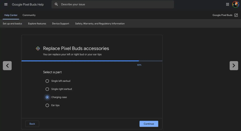This screenshot has height=131, width=241.
Task: Open the account profile avatar
Action: pyautogui.click(x=236, y=5)
